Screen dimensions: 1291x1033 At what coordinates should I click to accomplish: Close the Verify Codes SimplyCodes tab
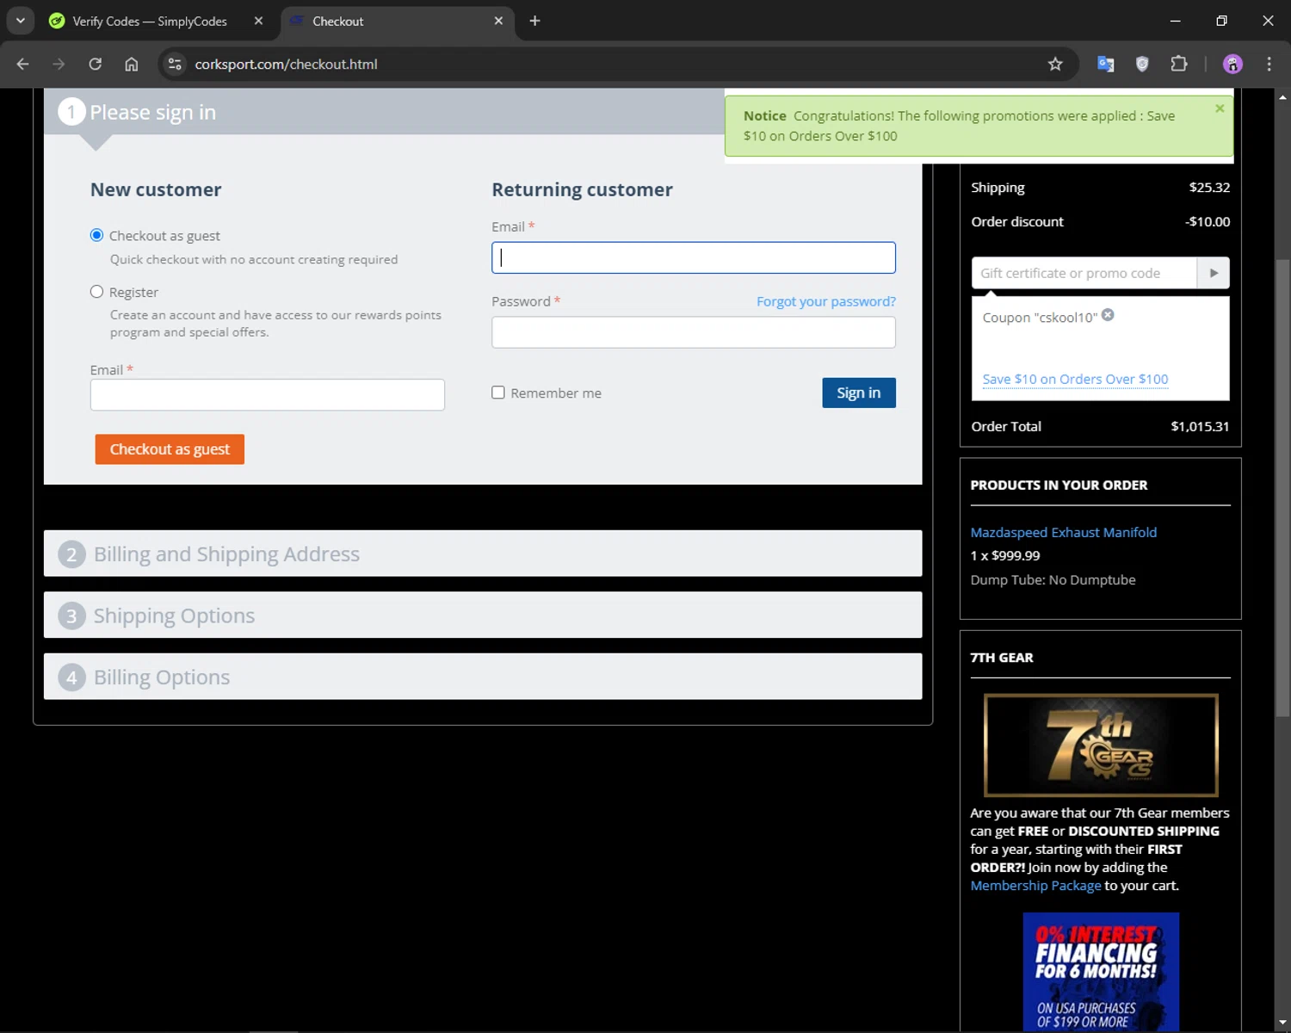coord(258,21)
